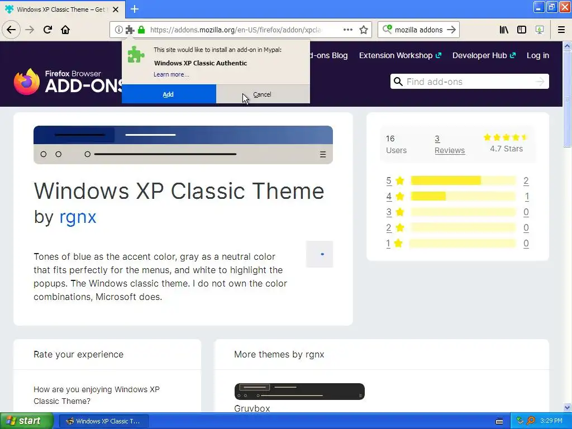Open the hamburger application menu
Viewport: 572px width, 429px height.
point(561,30)
